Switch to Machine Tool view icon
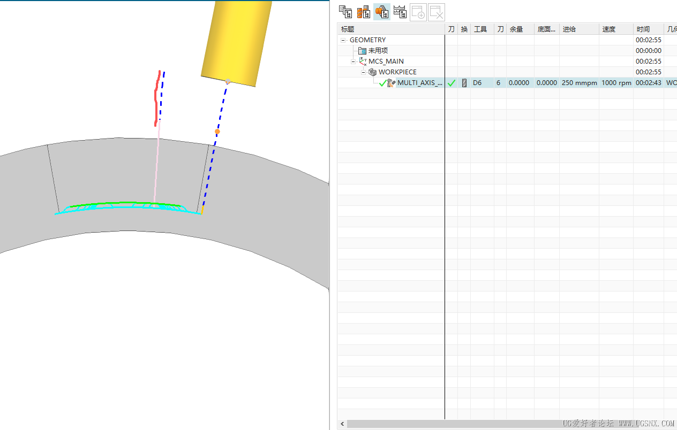677x430 pixels. click(364, 12)
